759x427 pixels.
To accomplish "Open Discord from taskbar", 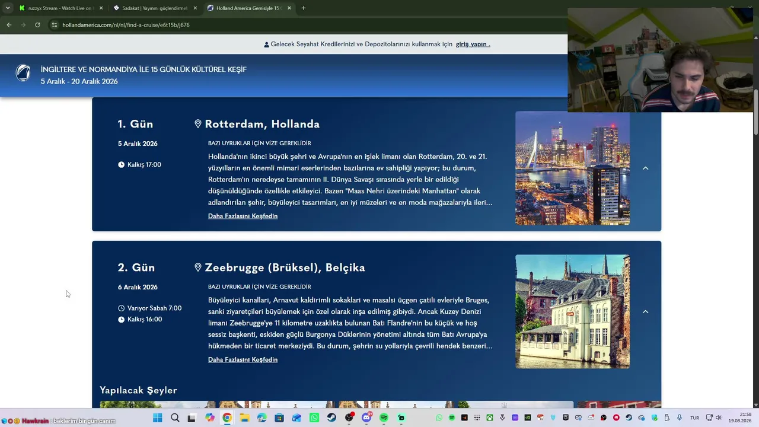I will pyautogui.click(x=366, y=418).
